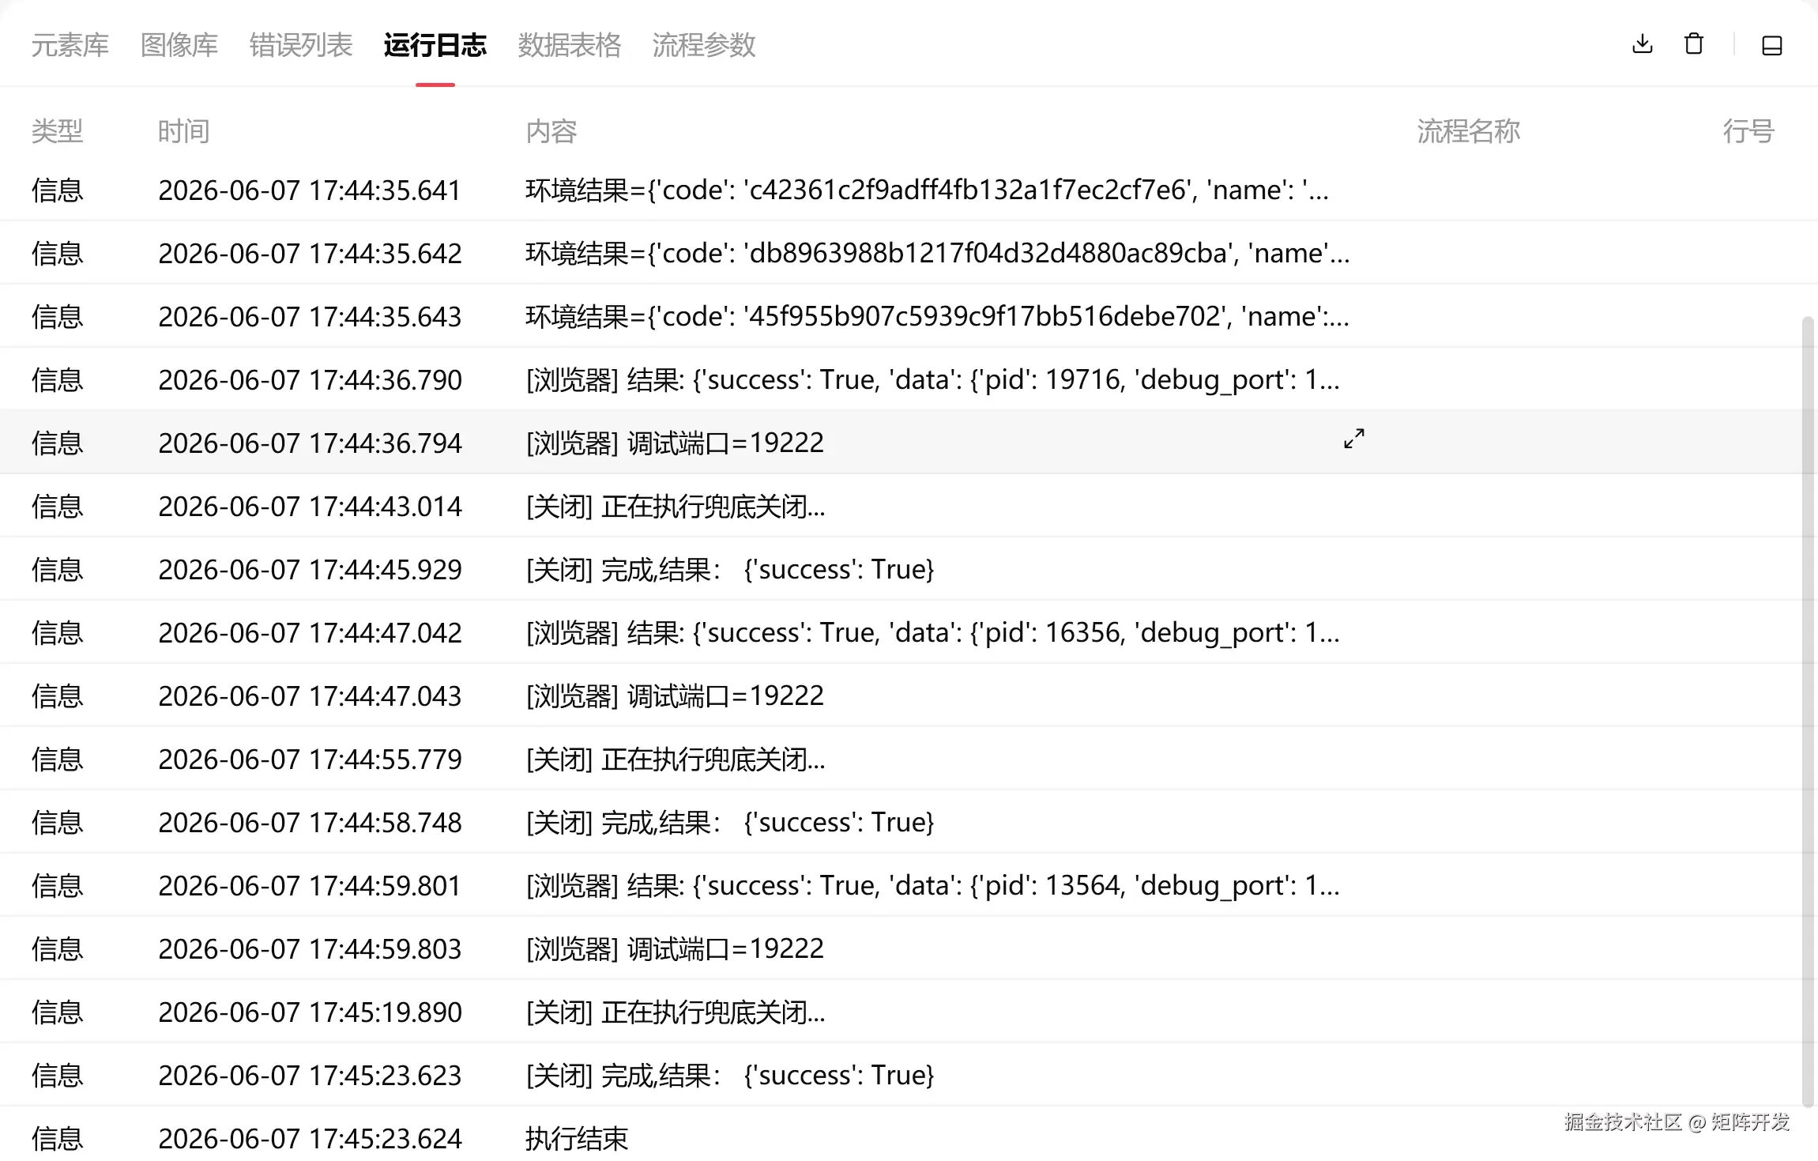Screen dimensions: 1818x1161
Task: Click timestamp 2026-06-07 17:44:59.801
Action: [310, 885]
